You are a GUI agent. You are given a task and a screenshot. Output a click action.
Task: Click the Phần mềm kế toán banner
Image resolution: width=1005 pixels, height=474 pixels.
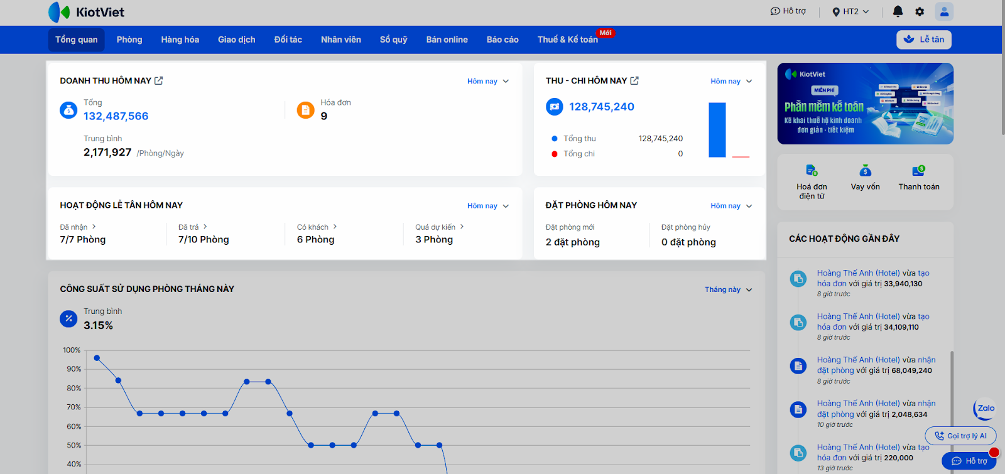[865, 104]
